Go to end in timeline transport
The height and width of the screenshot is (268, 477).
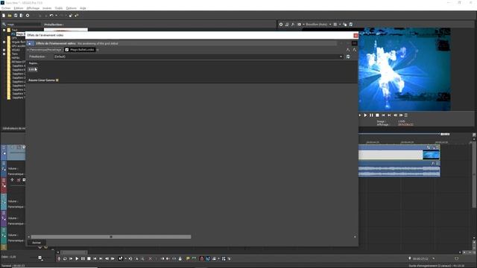101,258
